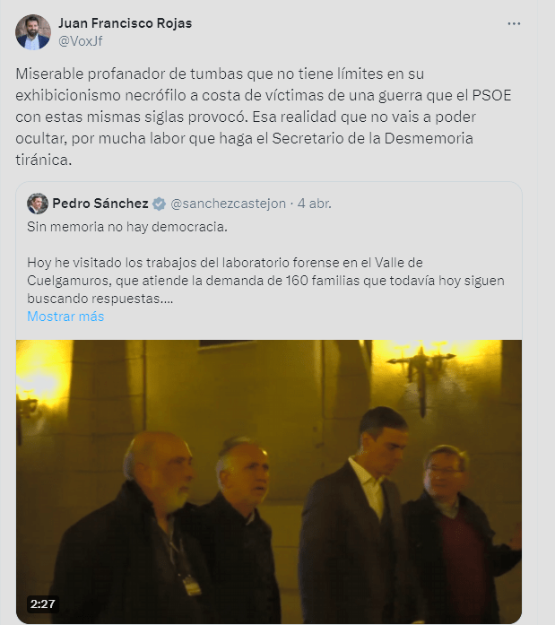Image resolution: width=555 pixels, height=625 pixels.
Task: Open quoted tweet text Sin memoria no hay democracia
Action: [127, 227]
